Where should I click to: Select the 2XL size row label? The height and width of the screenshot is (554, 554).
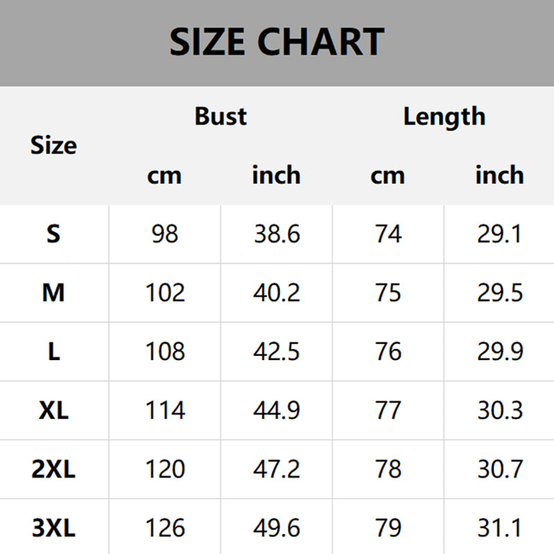pyautogui.click(x=53, y=470)
